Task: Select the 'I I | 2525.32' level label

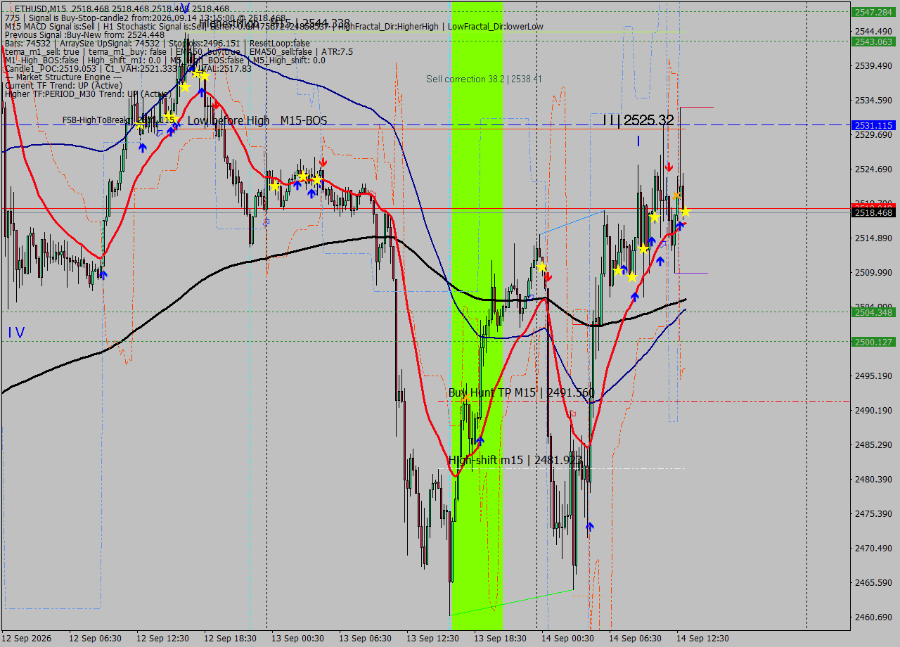Action: 638,120
